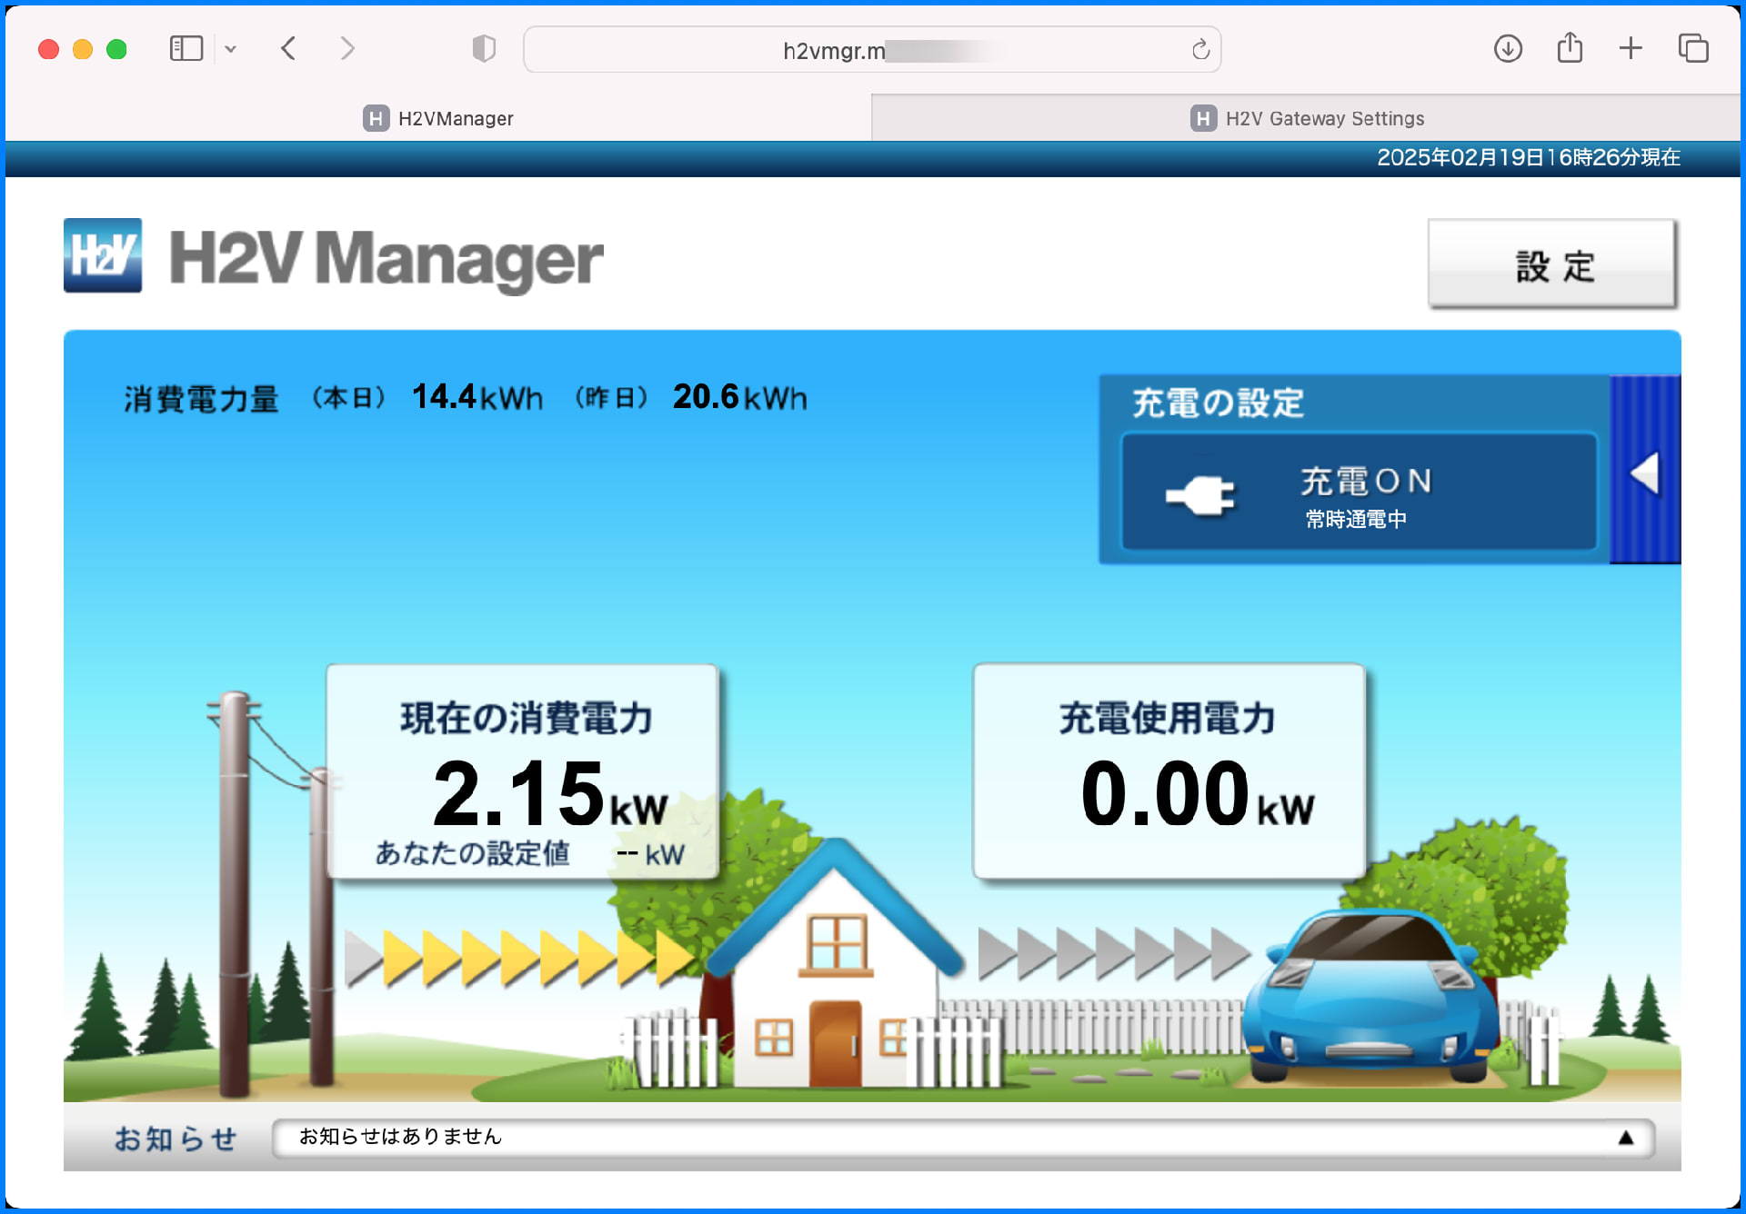
Task: Click the plug icon in 充電ON
Action: [1199, 496]
